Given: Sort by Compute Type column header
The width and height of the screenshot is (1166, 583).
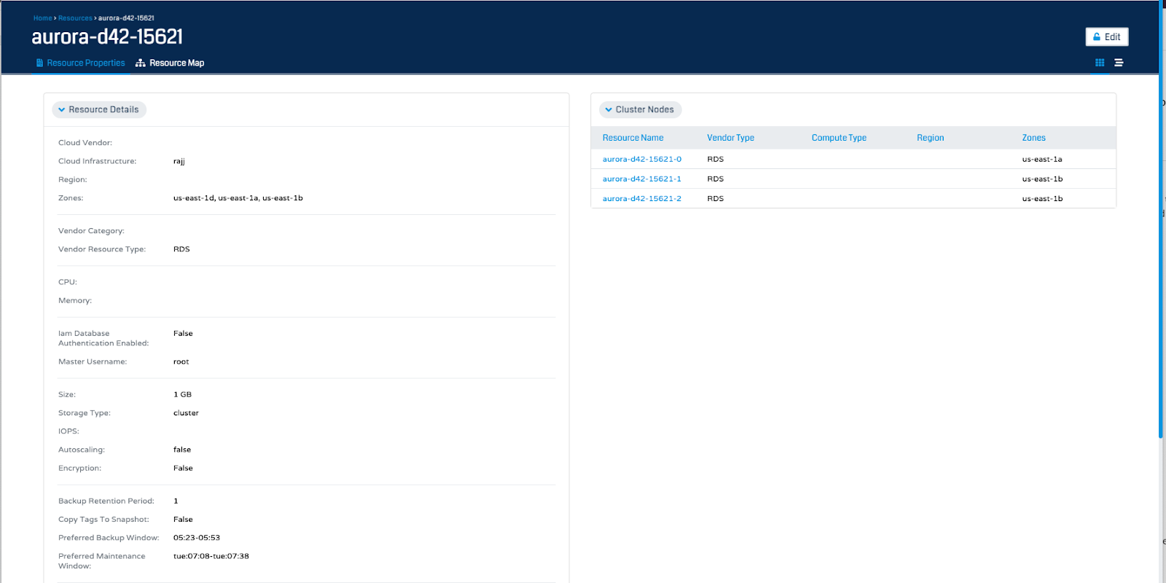Looking at the screenshot, I should point(839,138).
